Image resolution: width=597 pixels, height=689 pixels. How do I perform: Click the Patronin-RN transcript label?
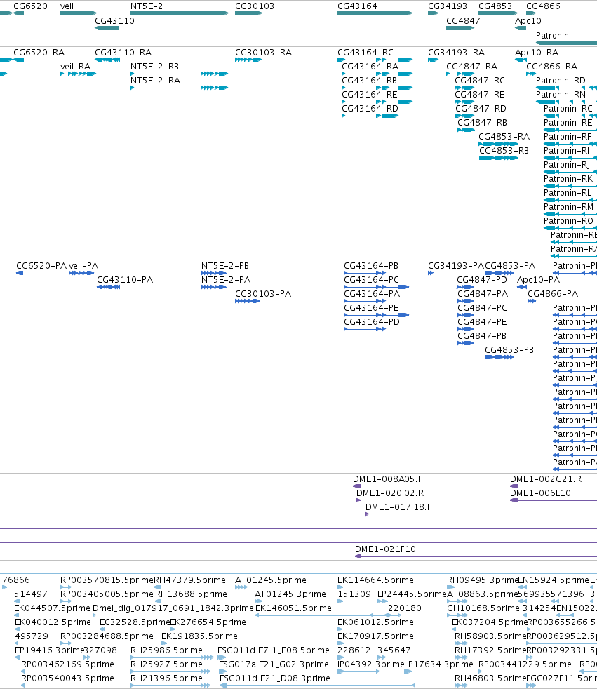pyautogui.click(x=561, y=95)
